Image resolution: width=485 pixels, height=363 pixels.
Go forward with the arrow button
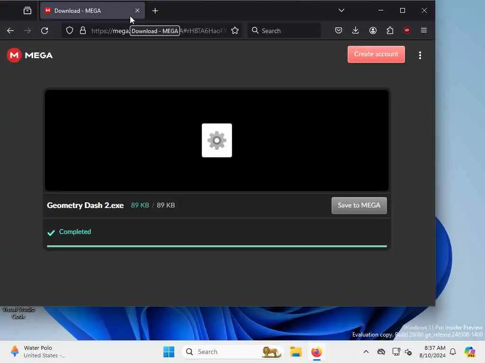(27, 31)
